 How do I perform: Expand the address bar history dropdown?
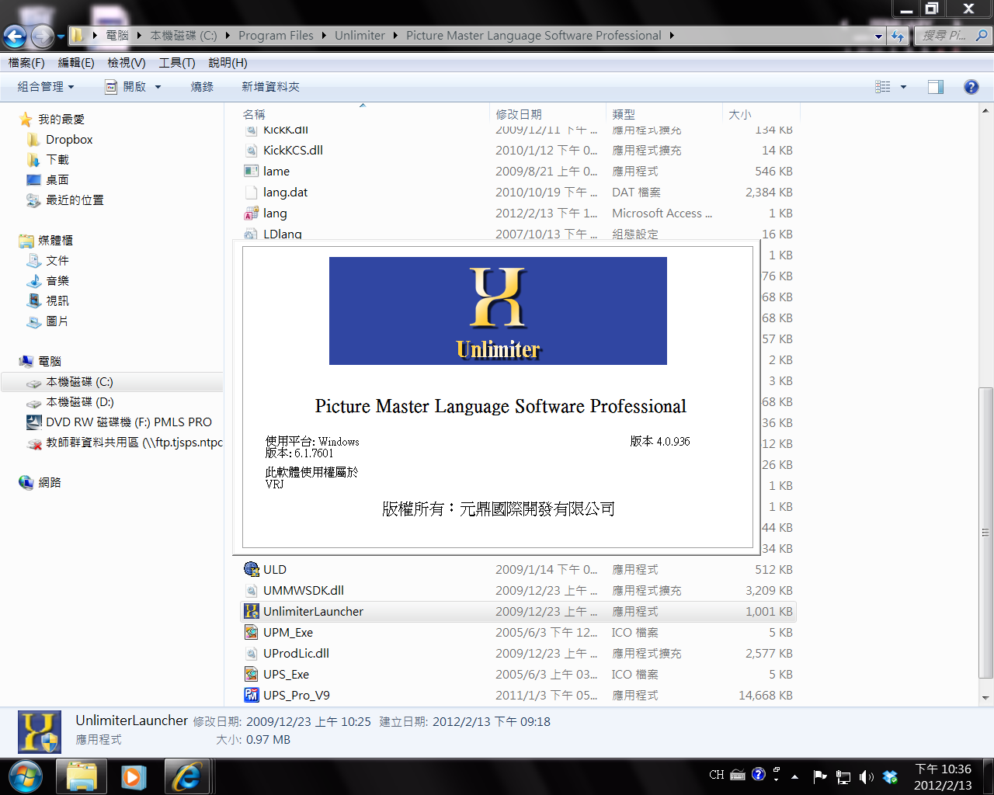pos(878,36)
